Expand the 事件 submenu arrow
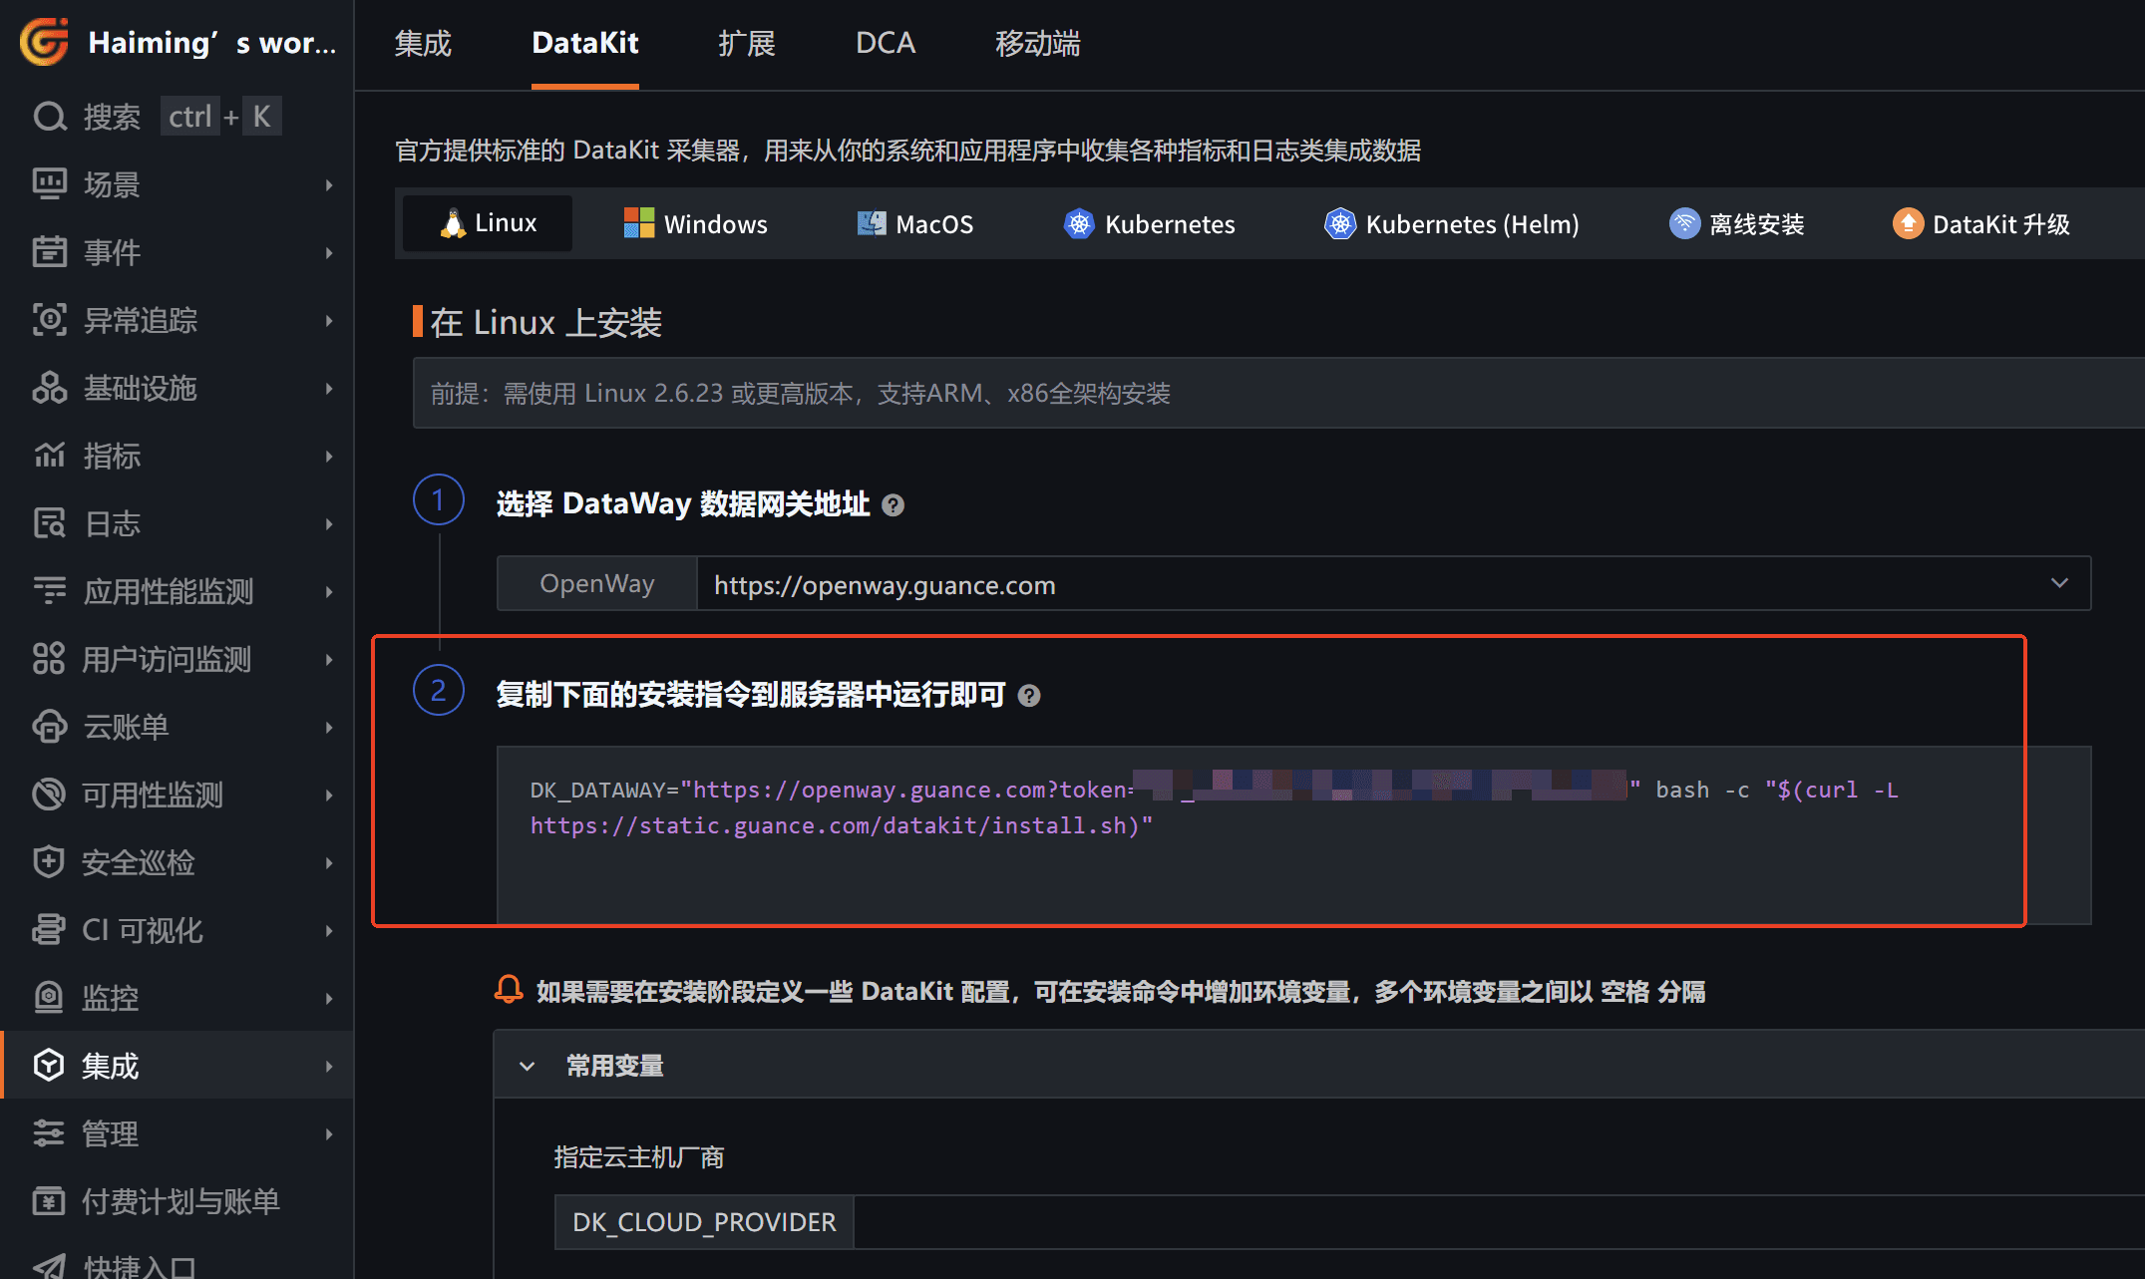2145x1279 pixels. [x=329, y=252]
